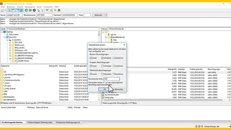Click the binoculars file search icon
This screenshot has width=231, height=130.
pyautogui.click(x=59, y=10)
